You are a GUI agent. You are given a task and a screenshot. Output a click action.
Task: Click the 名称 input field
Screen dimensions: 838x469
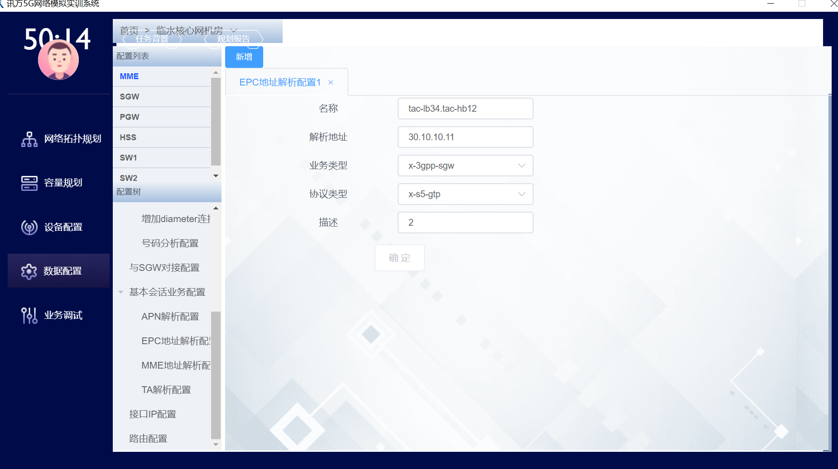pos(465,109)
